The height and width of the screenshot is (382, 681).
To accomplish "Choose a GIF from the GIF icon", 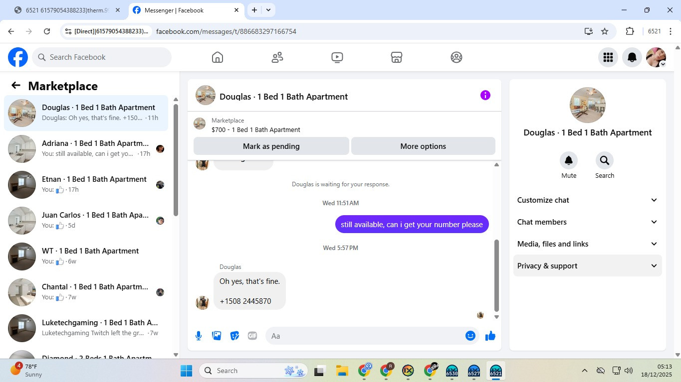I will click(x=252, y=336).
